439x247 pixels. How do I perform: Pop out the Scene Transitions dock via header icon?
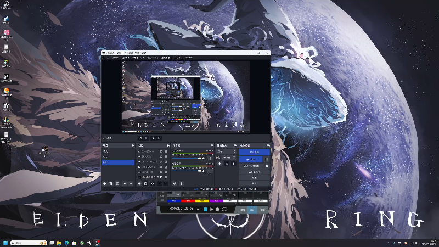tap(235, 145)
